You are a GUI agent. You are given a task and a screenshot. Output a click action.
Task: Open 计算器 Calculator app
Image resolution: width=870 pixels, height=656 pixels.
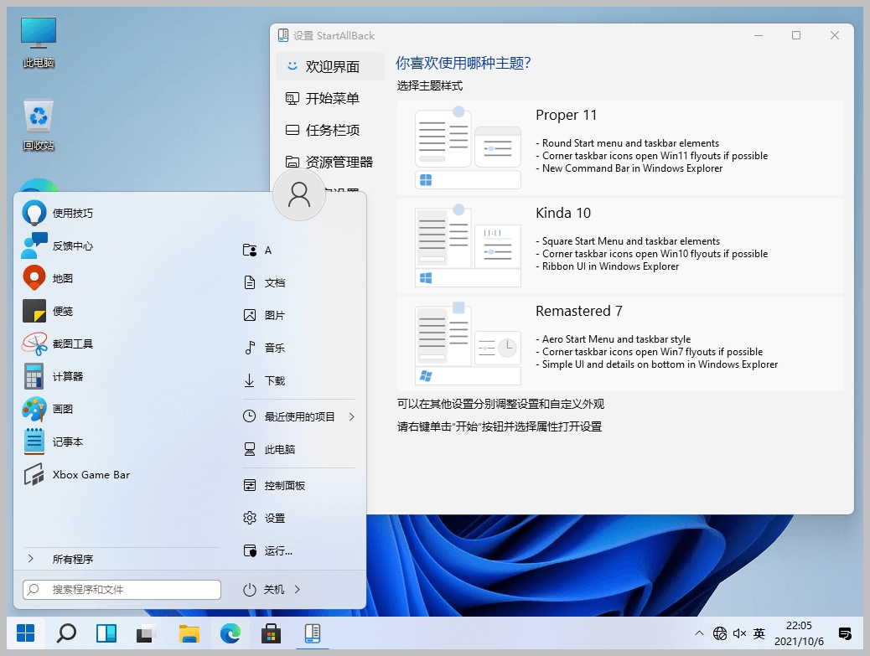pos(54,376)
